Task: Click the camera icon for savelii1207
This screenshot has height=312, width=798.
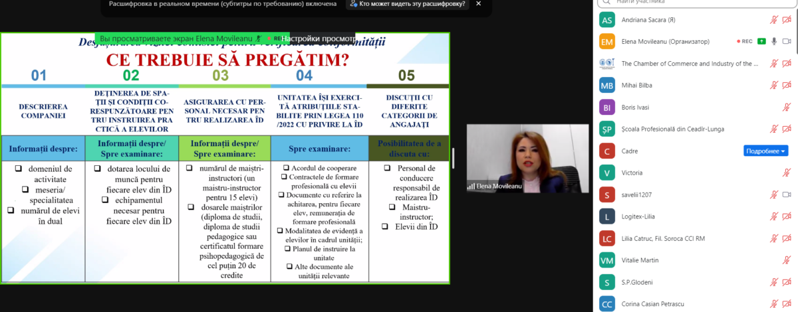Action: tap(787, 195)
